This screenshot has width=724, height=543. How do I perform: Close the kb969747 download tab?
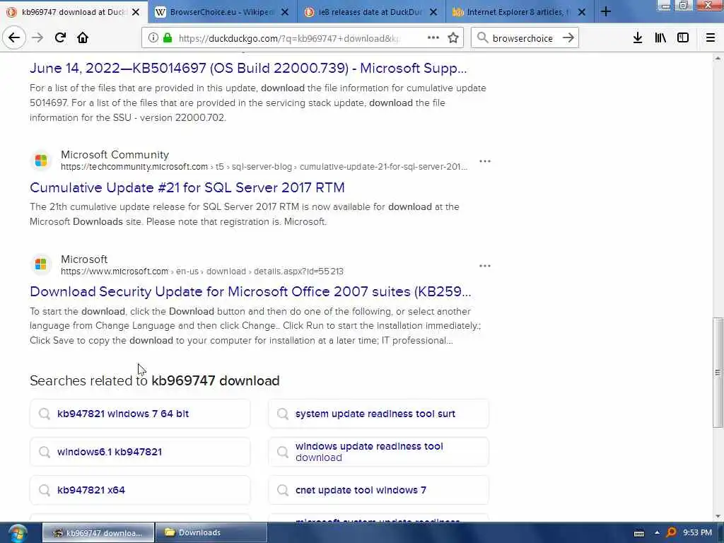tap(136, 12)
